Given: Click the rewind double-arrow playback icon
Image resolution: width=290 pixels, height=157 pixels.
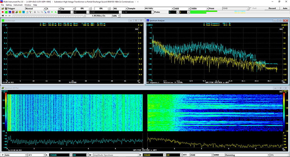Looking at the screenshot, I should (2, 16).
